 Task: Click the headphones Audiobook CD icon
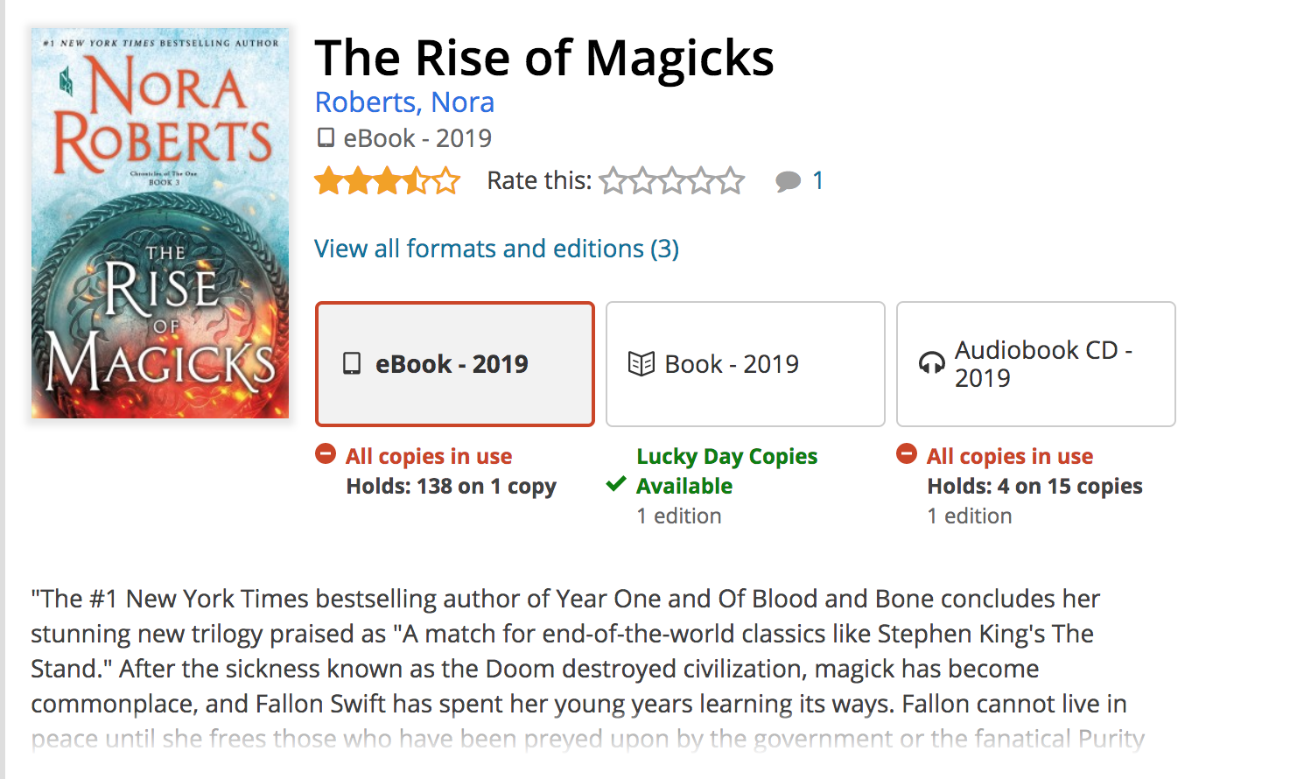931,363
